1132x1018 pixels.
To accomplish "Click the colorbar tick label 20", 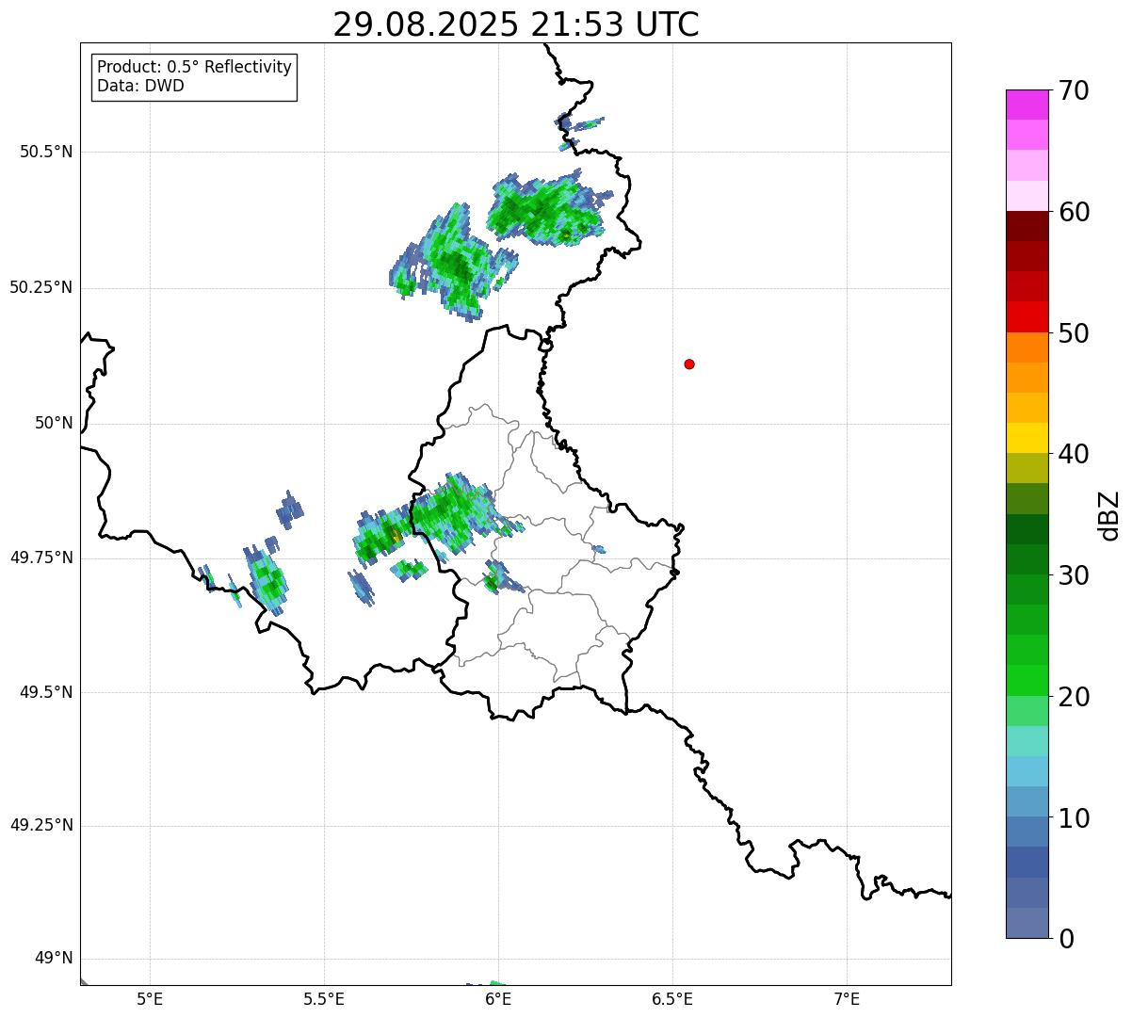I will click(x=1074, y=697).
